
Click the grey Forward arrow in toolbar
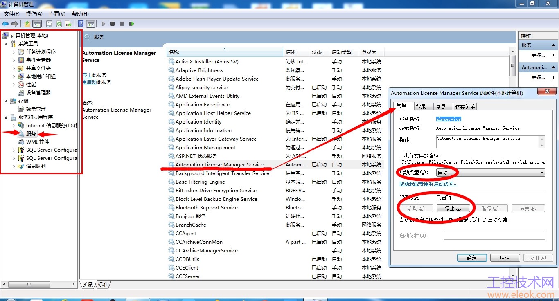click(x=15, y=24)
